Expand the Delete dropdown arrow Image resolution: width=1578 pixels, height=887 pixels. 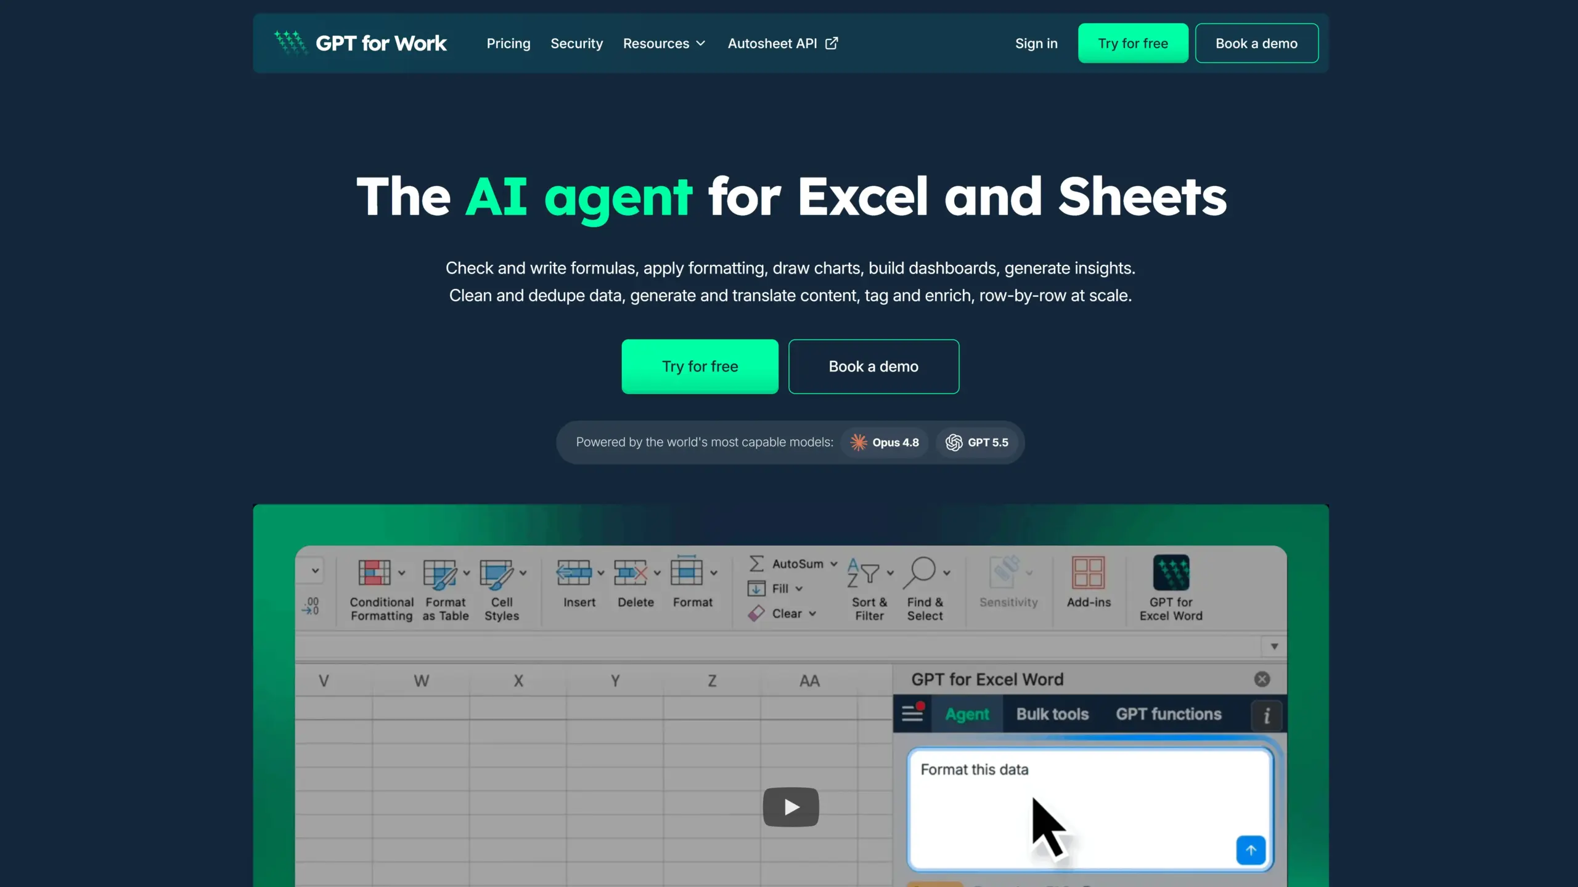point(658,573)
